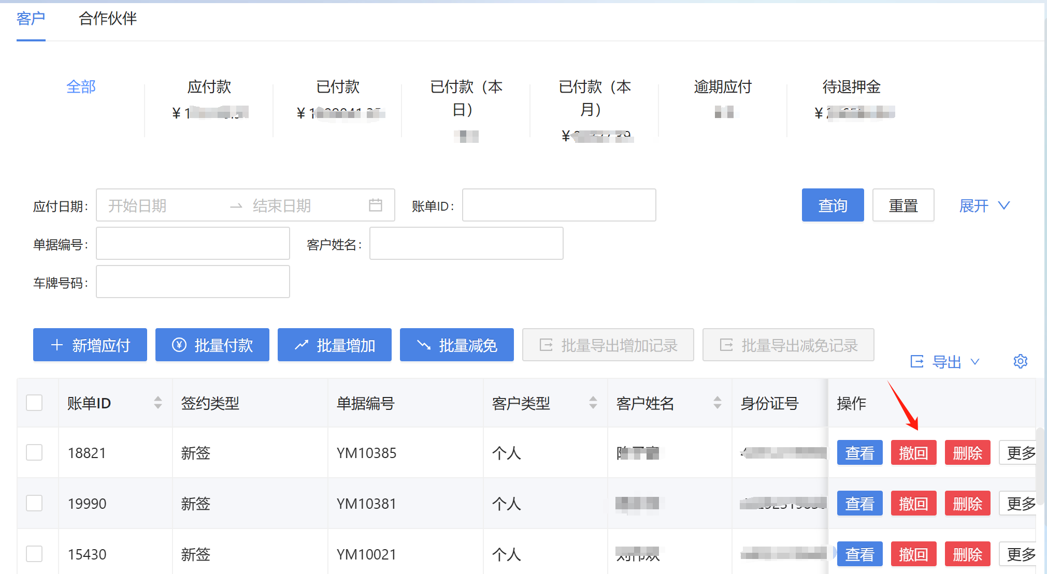Viewport: 1047px width, 574px height.
Task: Open 更多 menu for bill 18821
Action: point(1019,453)
